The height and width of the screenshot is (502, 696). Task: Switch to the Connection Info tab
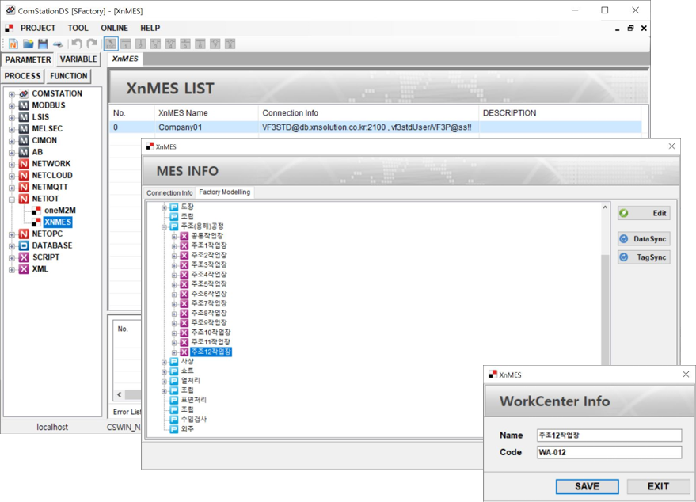pos(169,192)
